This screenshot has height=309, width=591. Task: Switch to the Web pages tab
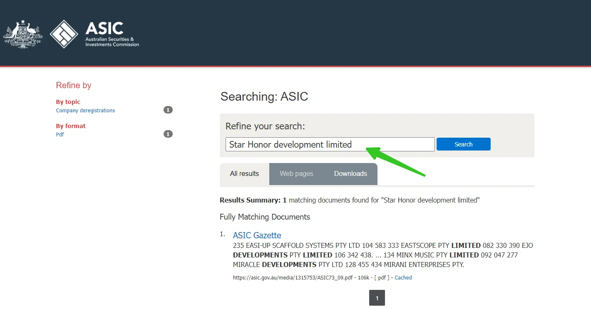(296, 174)
